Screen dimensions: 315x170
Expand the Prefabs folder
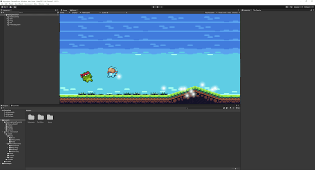pyautogui.click(x=5, y=128)
